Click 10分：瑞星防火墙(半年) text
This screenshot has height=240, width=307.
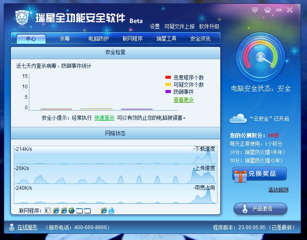click(x=257, y=152)
